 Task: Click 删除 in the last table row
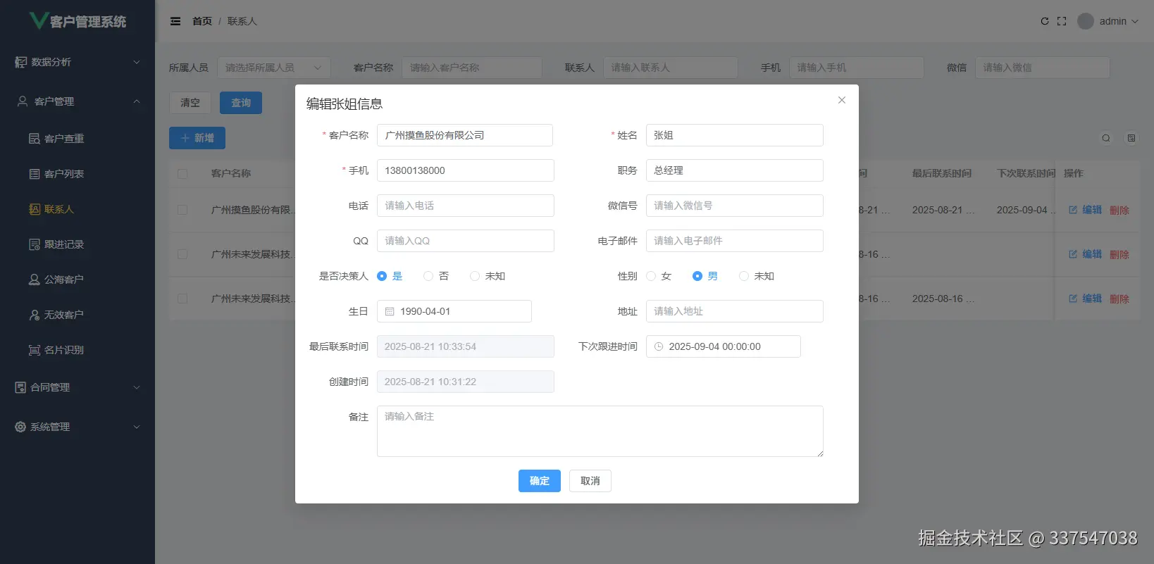(x=1119, y=299)
